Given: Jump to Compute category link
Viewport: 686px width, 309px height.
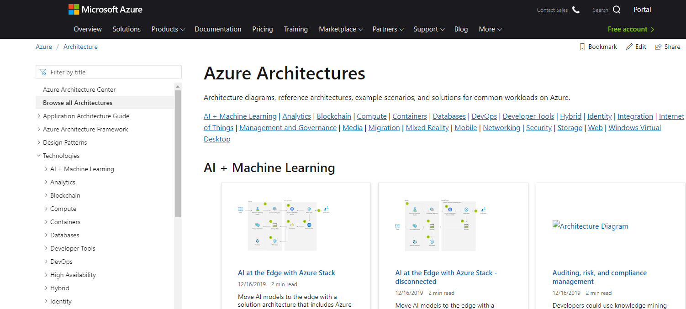Looking at the screenshot, I should click(x=372, y=116).
